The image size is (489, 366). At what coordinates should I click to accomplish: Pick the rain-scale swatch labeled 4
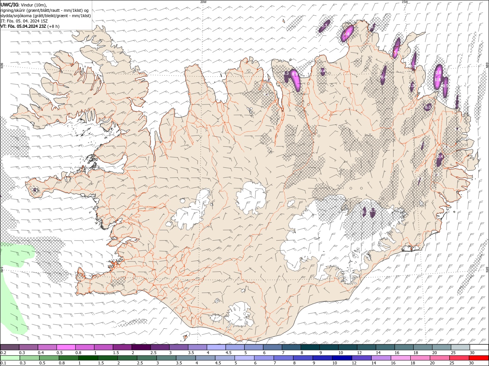click(x=206, y=358)
